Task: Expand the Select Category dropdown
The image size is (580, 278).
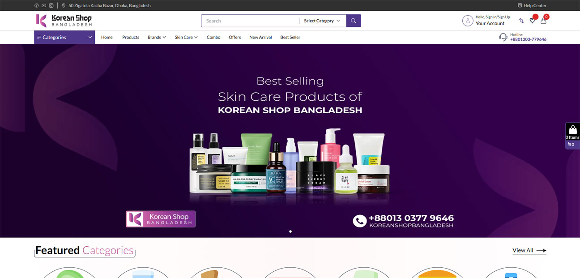Action: coord(322,21)
